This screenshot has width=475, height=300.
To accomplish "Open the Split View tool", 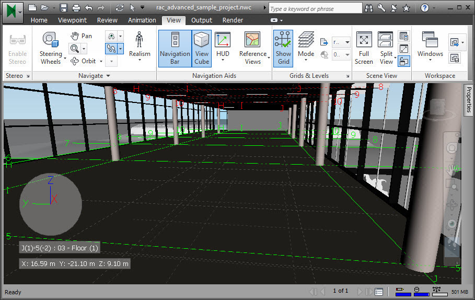I will click(x=386, y=48).
